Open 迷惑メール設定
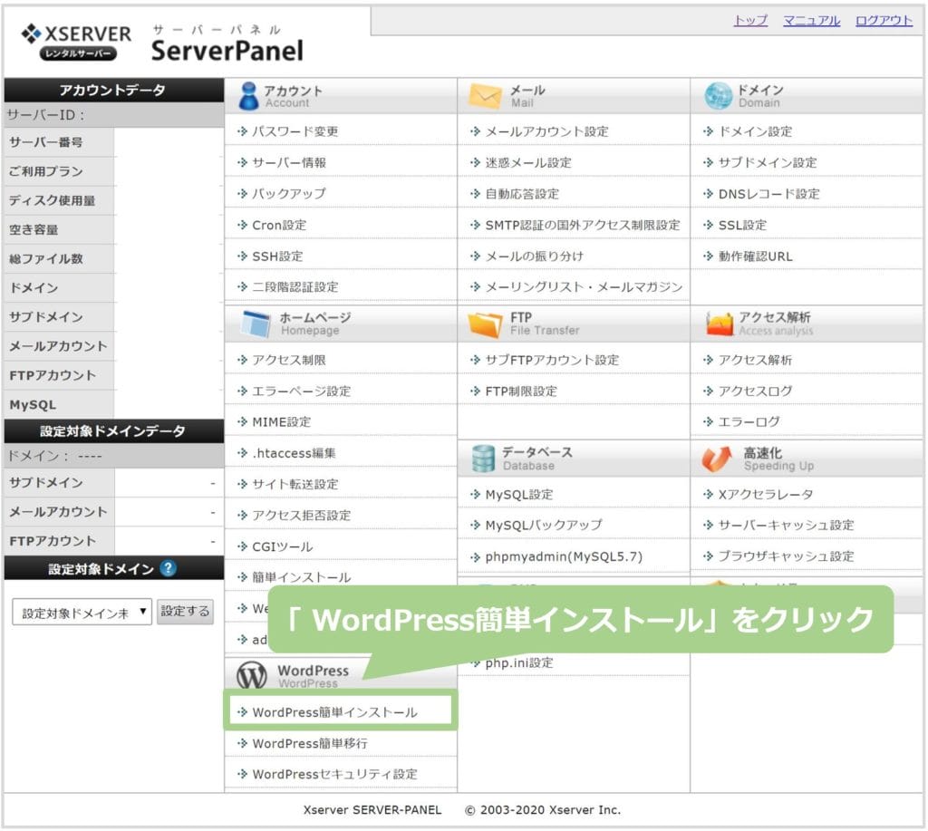The height and width of the screenshot is (831, 928). 528,163
